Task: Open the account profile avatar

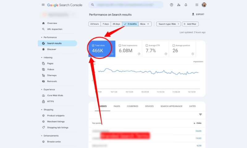Action: tap(204, 5)
